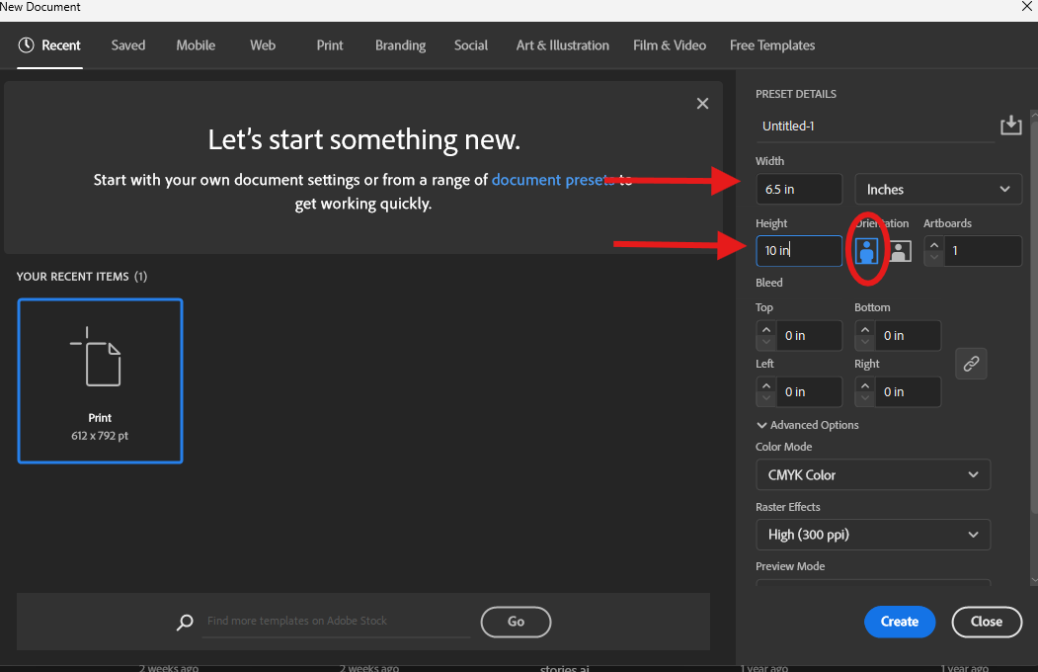Click the link bleed values icon

pyautogui.click(x=971, y=364)
